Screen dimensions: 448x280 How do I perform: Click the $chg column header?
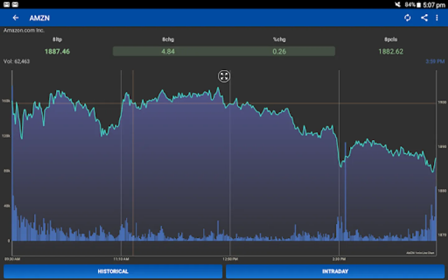coord(168,39)
